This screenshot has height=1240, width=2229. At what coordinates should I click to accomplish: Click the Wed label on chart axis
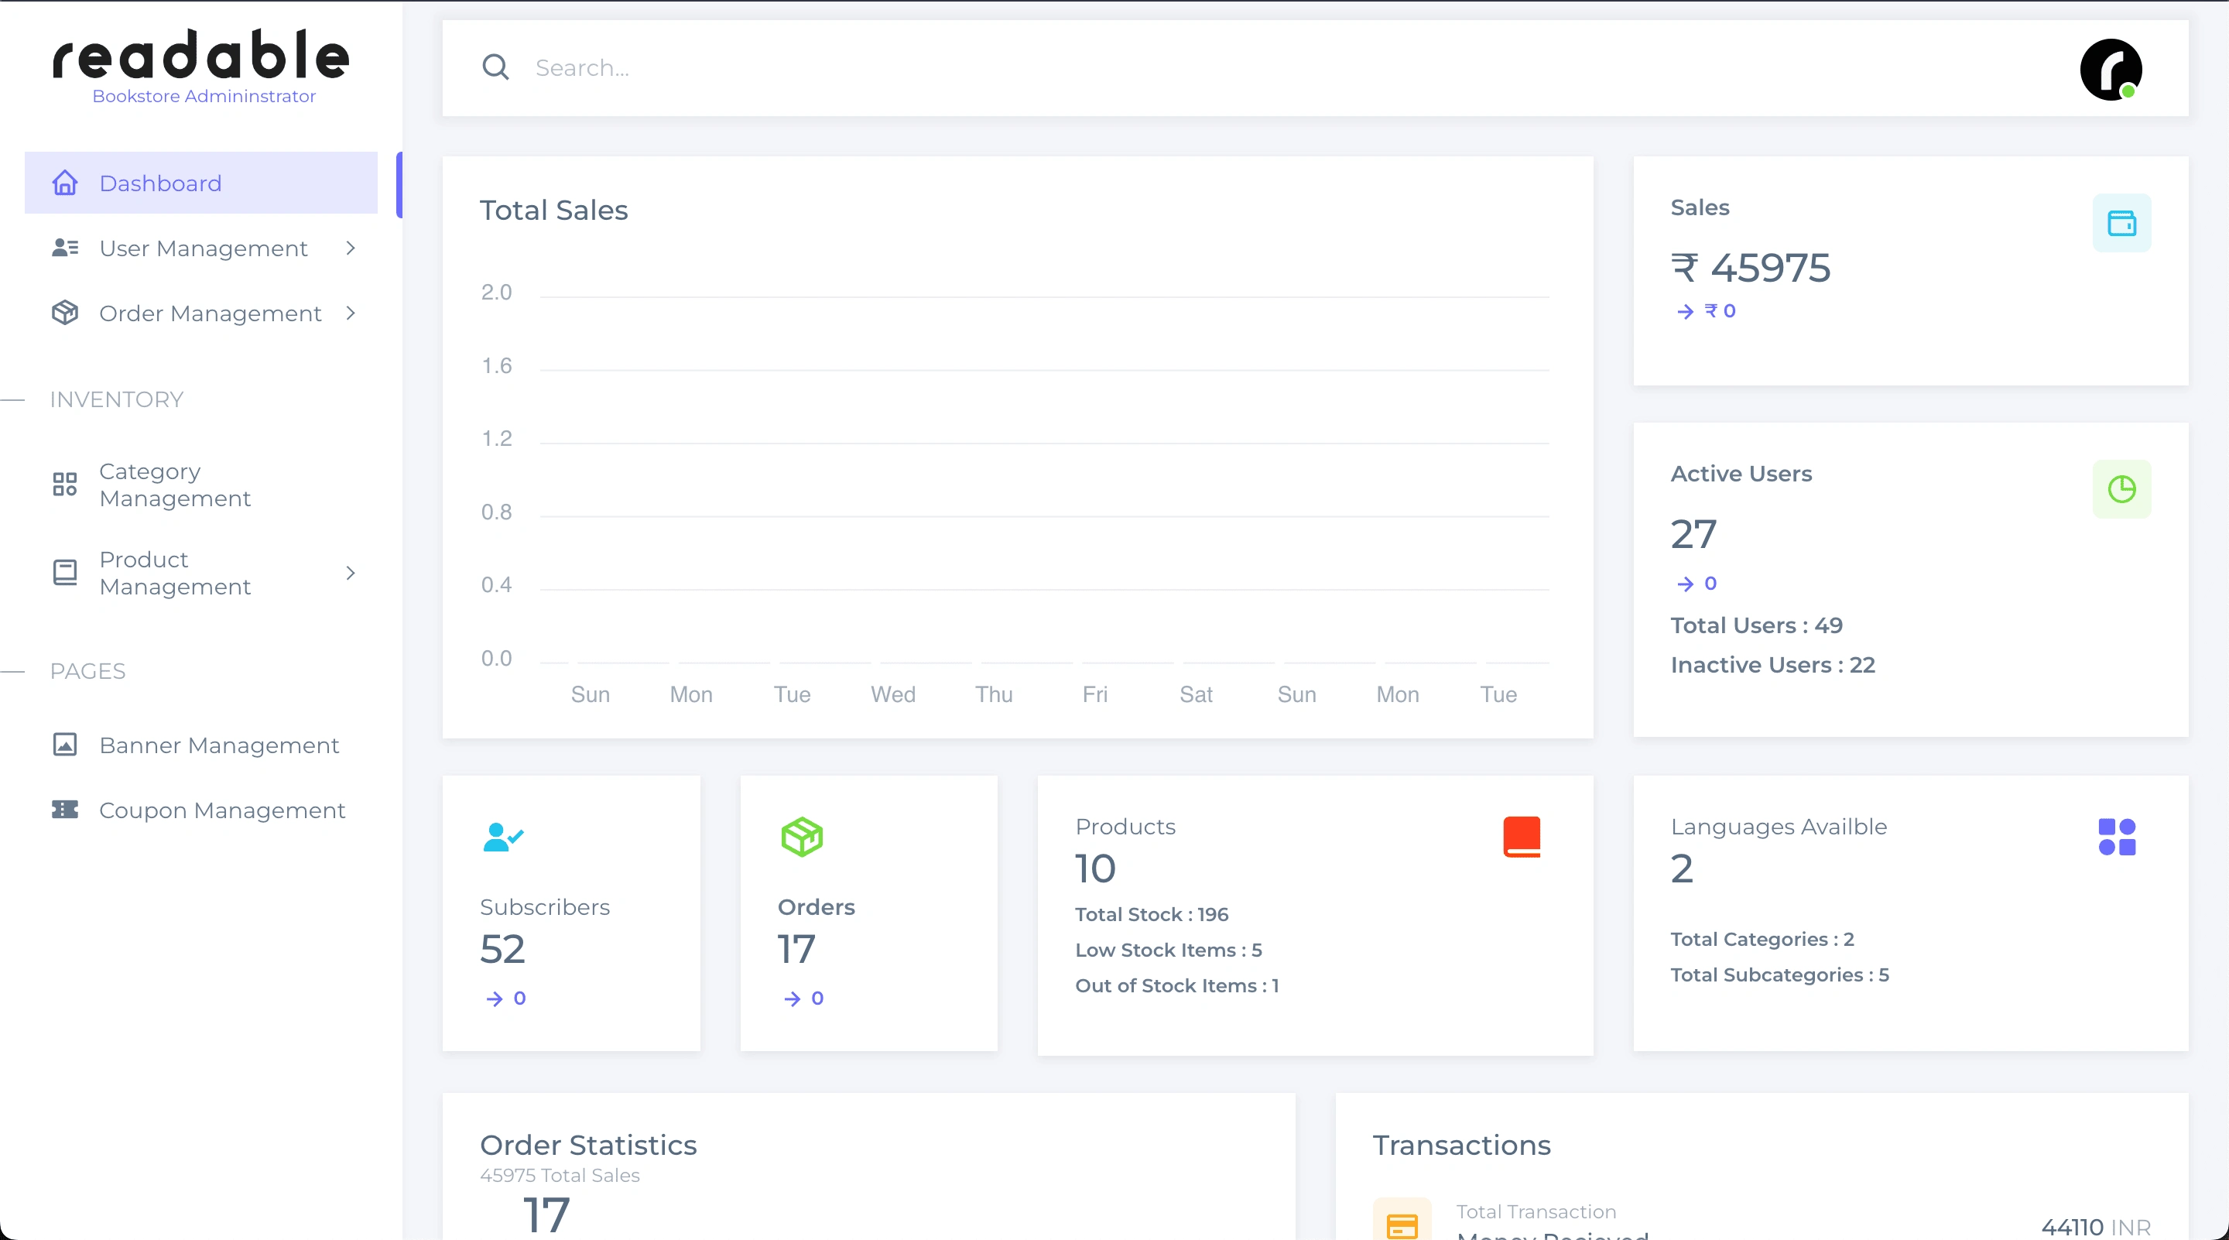(x=892, y=694)
